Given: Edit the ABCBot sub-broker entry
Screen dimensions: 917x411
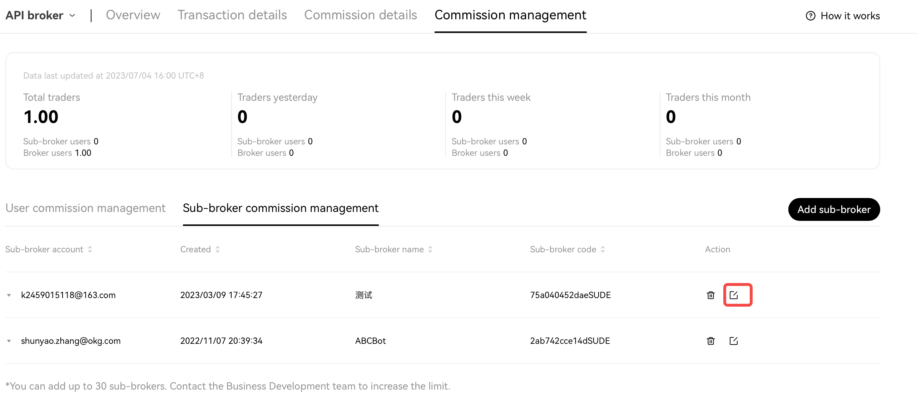Looking at the screenshot, I should point(733,341).
